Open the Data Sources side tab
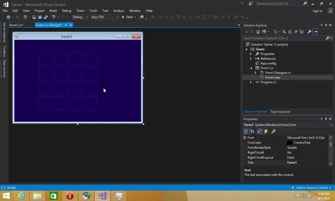Viewport: 335px width, 201px height. coord(4,69)
